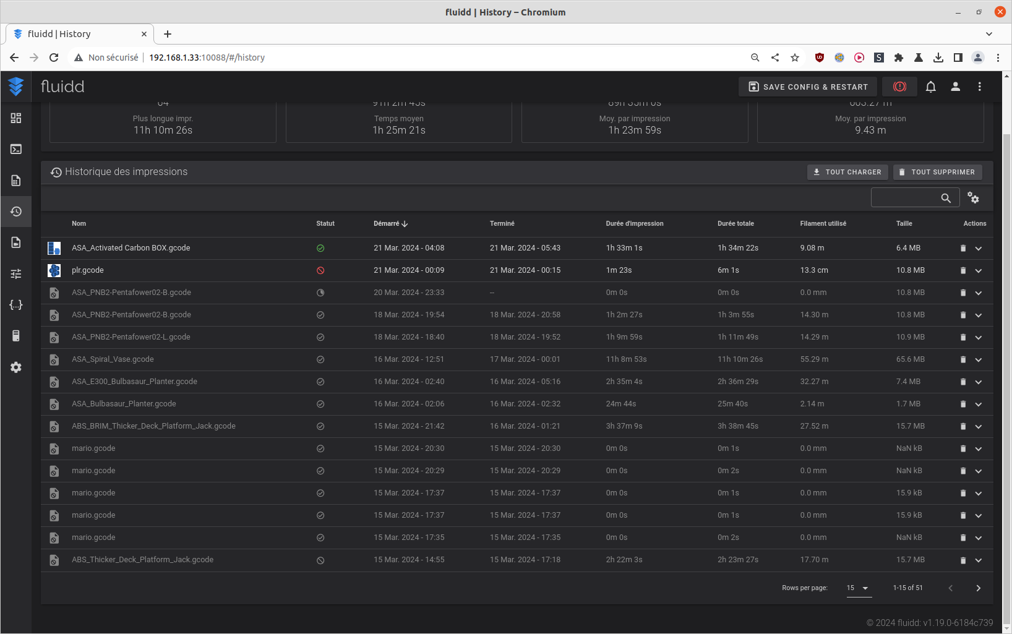This screenshot has height=634, width=1012.
Task: Open the Tune page in sidebar
Action: (16, 273)
